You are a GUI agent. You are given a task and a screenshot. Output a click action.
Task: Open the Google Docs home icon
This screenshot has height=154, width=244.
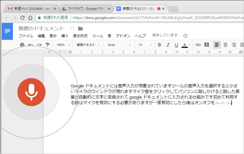coord(7,31)
